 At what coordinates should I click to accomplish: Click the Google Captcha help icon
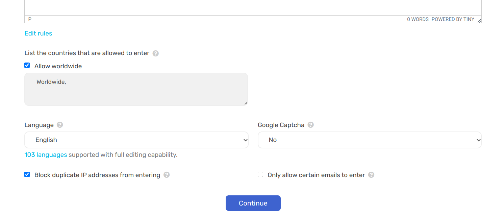tap(311, 125)
